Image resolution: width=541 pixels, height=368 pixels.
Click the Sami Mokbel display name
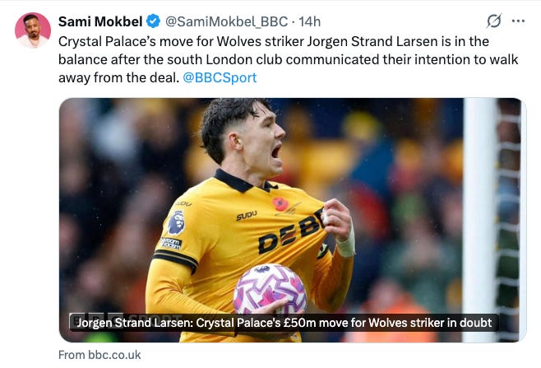100,21
